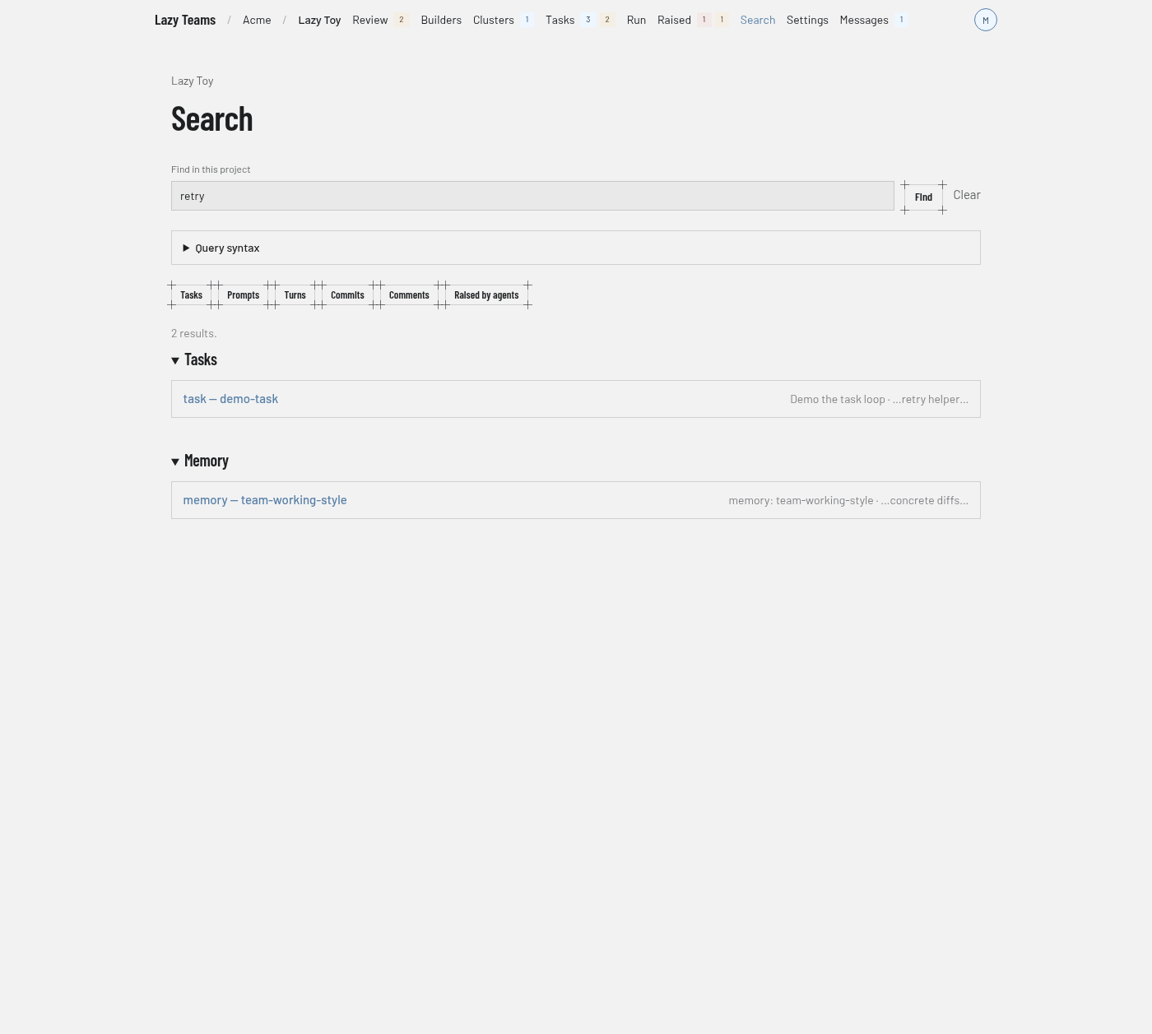Go to the Raised nav tab

click(674, 20)
